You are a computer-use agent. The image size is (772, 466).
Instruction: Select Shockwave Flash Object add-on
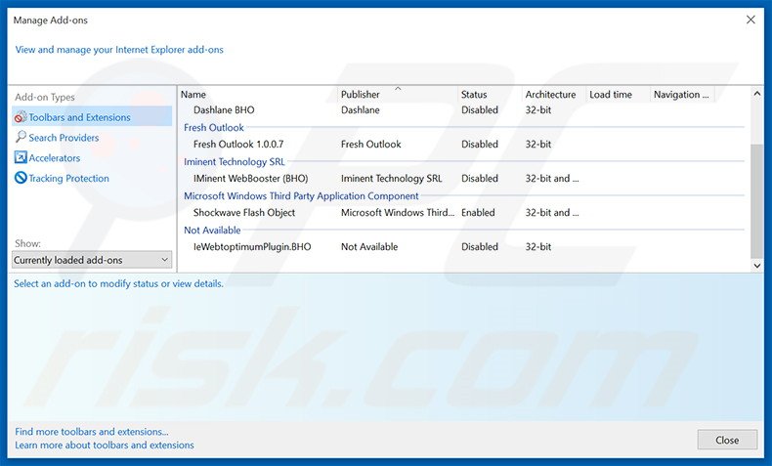coord(244,213)
